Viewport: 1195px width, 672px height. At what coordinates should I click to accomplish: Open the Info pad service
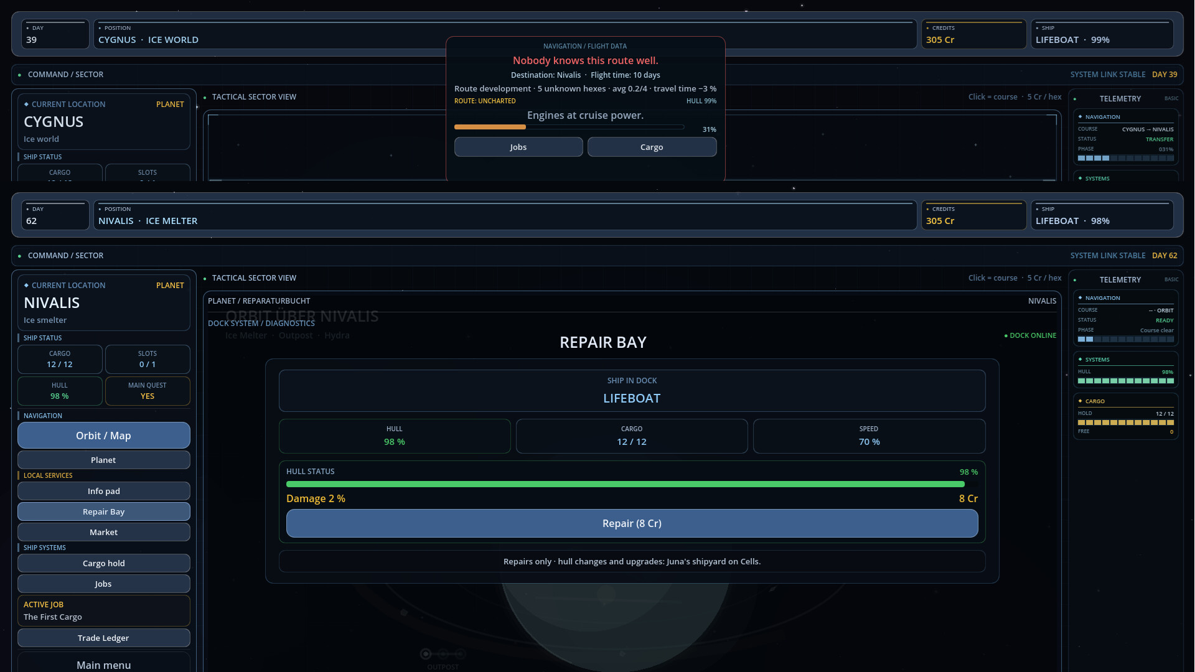(104, 491)
